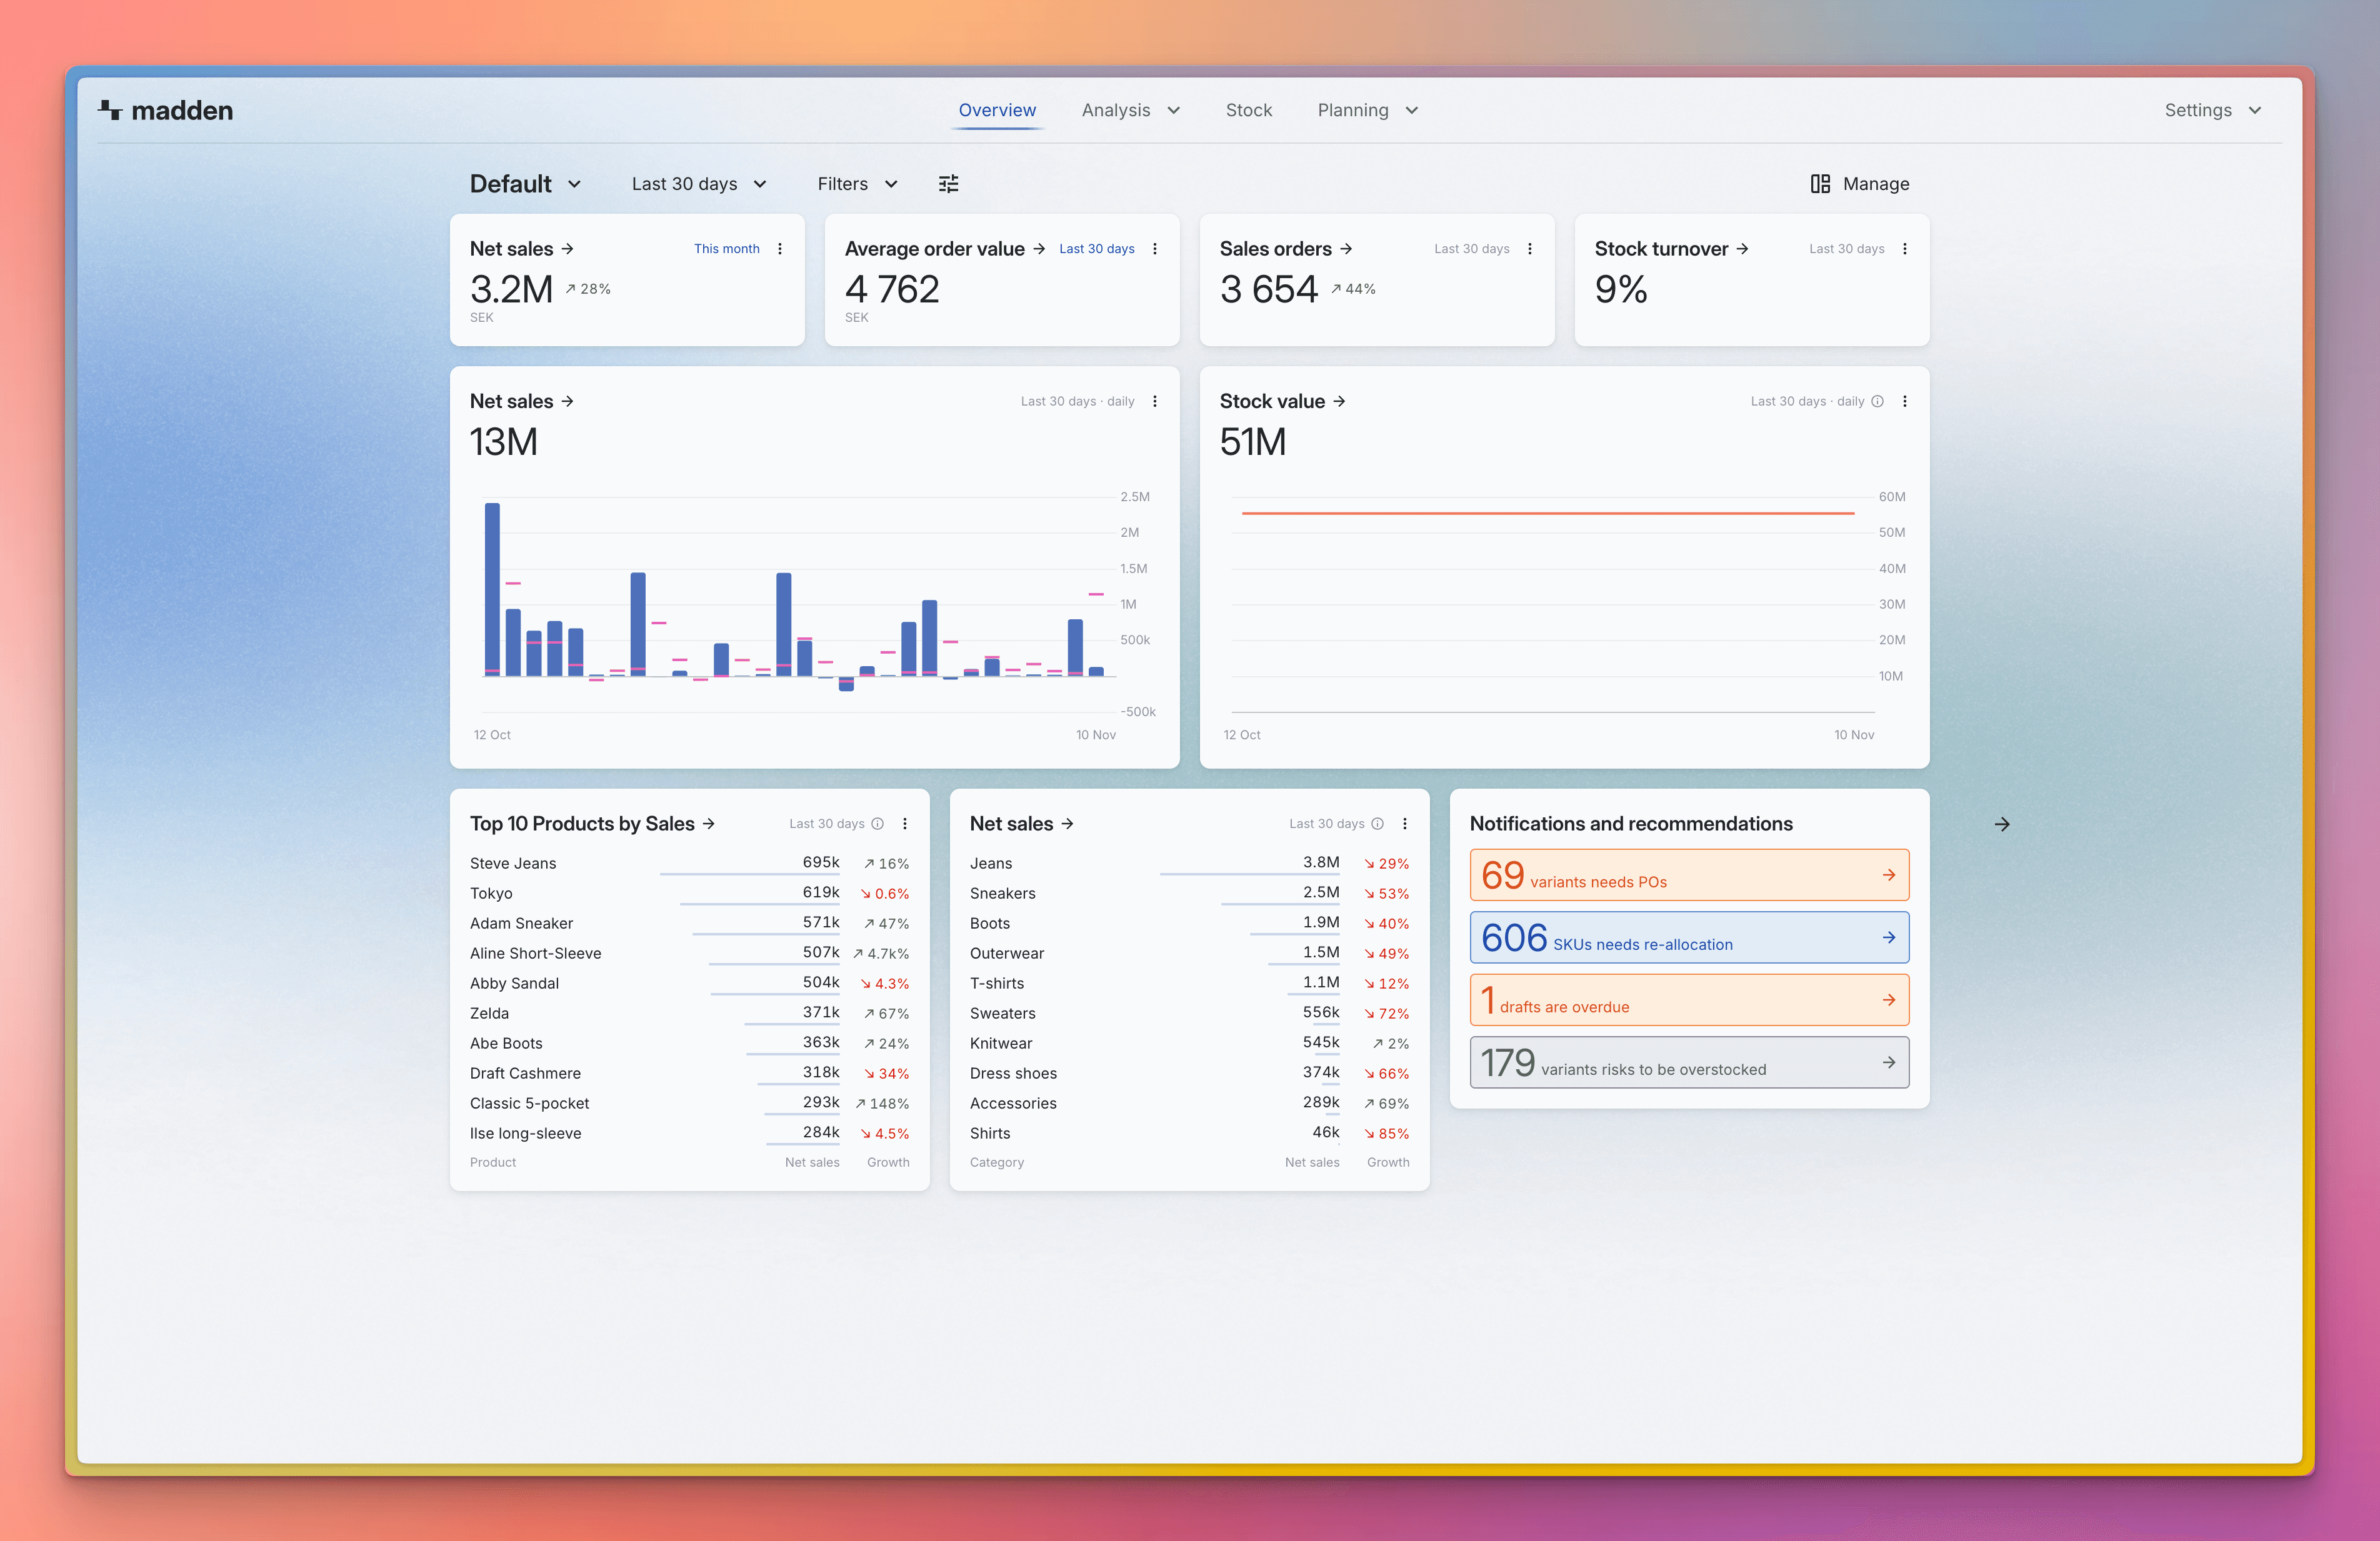Open the Analysis menu
The height and width of the screenshot is (1541, 2380).
(x=1130, y=110)
